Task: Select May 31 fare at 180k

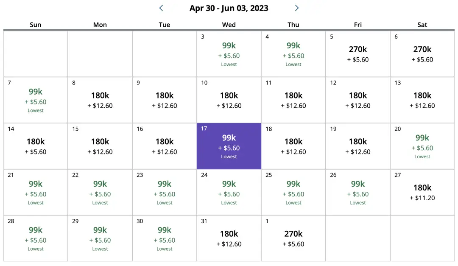Action: pyautogui.click(x=229, y=238)
